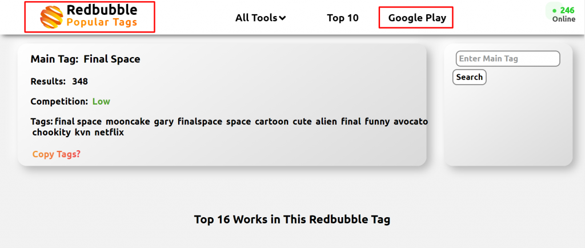Click the 'Final Space' main tag value
This screenshot has height=248, width=585.
[112, 59]
